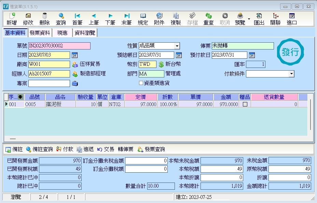Viewport: 317px width, 203px height.
Task: Click the 部門 field showing MA
Action: [151, 74]
